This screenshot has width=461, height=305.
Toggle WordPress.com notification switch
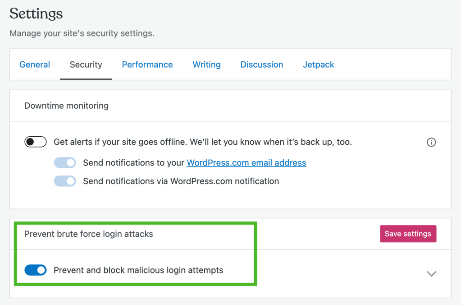pyautogui.click(x=65, y=181)
